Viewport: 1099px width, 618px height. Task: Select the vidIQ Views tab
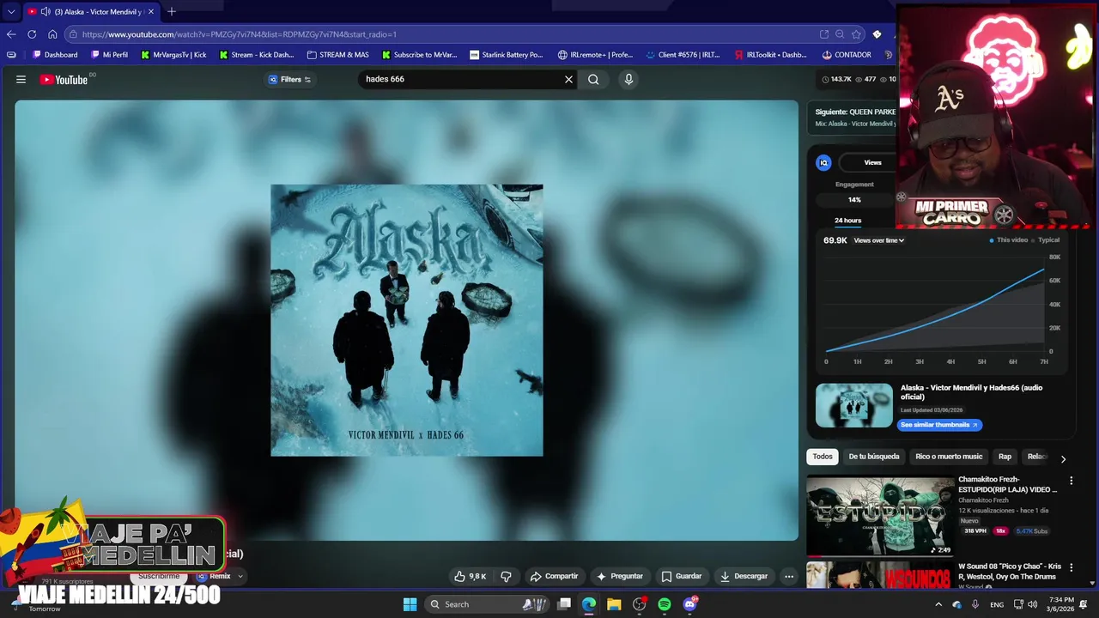[872, 162]
